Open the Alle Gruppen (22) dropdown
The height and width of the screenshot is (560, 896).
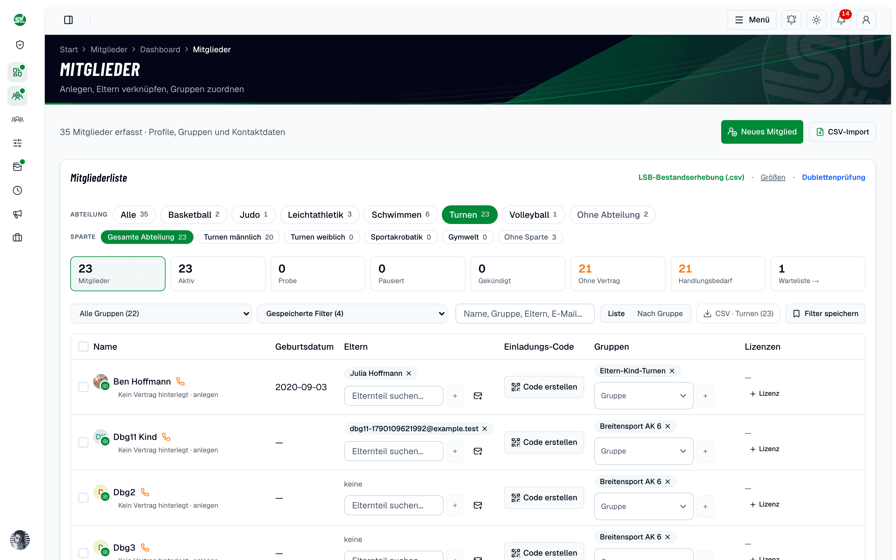pos(161,313)
